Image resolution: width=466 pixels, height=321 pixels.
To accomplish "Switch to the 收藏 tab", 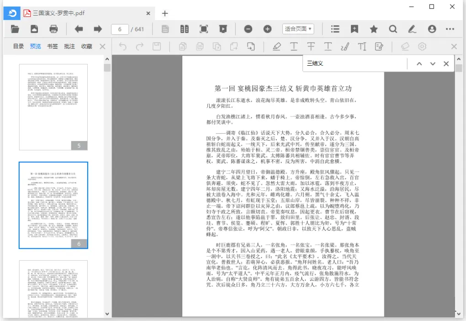I will pyautogui.click(x=86, y=46).
